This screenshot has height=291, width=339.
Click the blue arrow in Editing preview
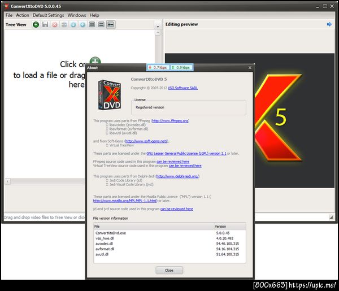click(329, 24)
